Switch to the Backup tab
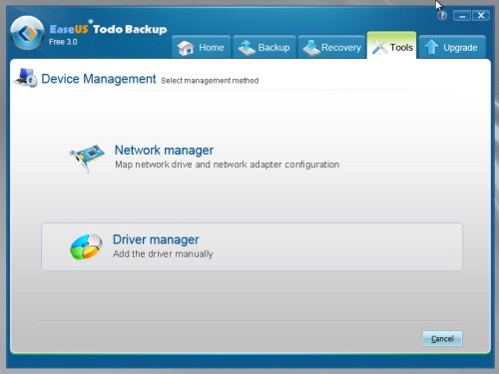Image resolution: width=499 pixels, height=374 pixels. (264, 47)
